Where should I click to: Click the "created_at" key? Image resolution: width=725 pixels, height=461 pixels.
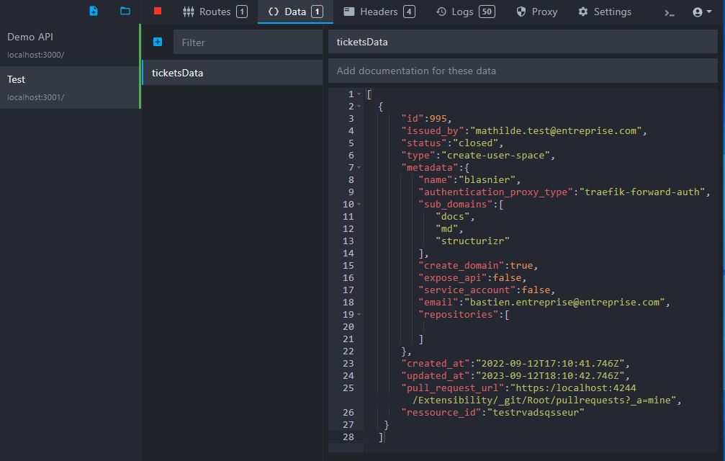click(x=435, y=364)
